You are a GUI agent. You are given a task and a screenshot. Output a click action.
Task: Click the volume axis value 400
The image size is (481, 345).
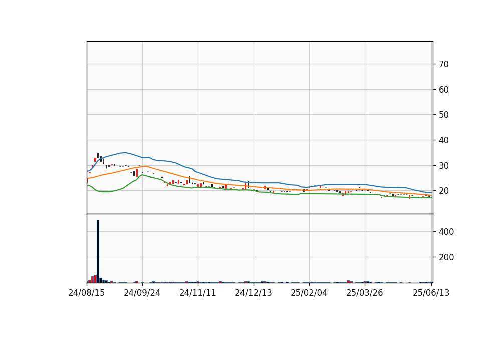coord(446,231)
